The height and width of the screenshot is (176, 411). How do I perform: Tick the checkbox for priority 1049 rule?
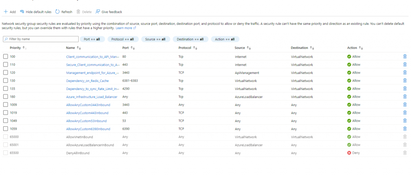(x=6, y=121)
